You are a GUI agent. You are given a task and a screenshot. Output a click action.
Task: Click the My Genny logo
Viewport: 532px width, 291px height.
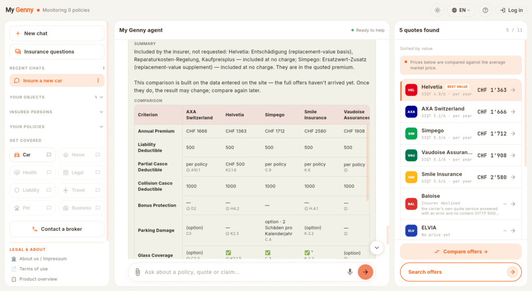click(19, 10)
